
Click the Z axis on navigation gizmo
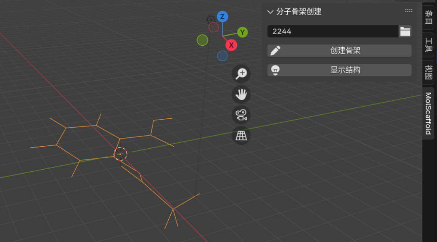(223, 17)
